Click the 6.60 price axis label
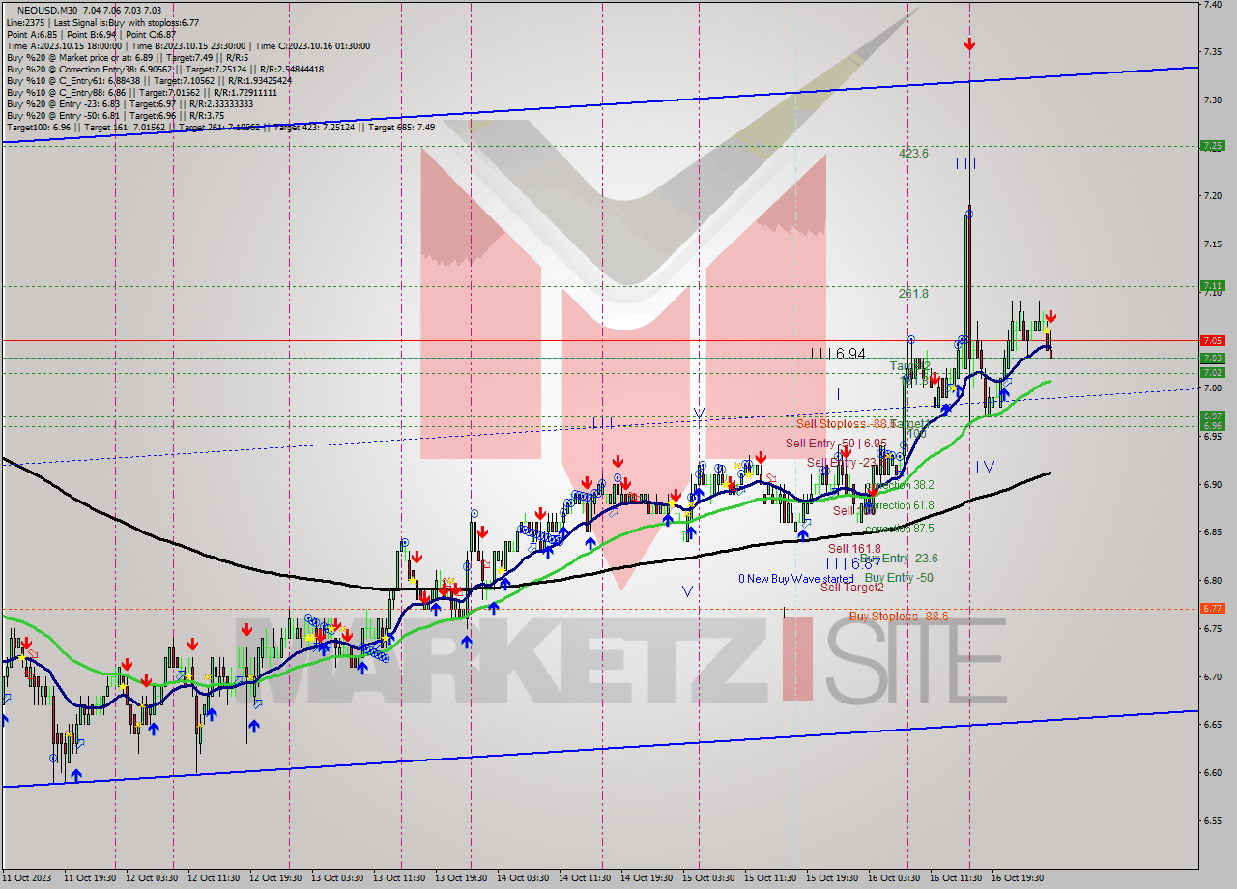 1212,772
